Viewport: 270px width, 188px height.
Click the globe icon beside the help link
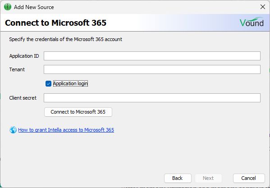point(13,130)
